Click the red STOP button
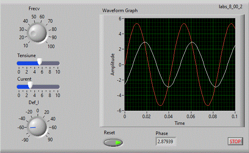 click(235, 141)
